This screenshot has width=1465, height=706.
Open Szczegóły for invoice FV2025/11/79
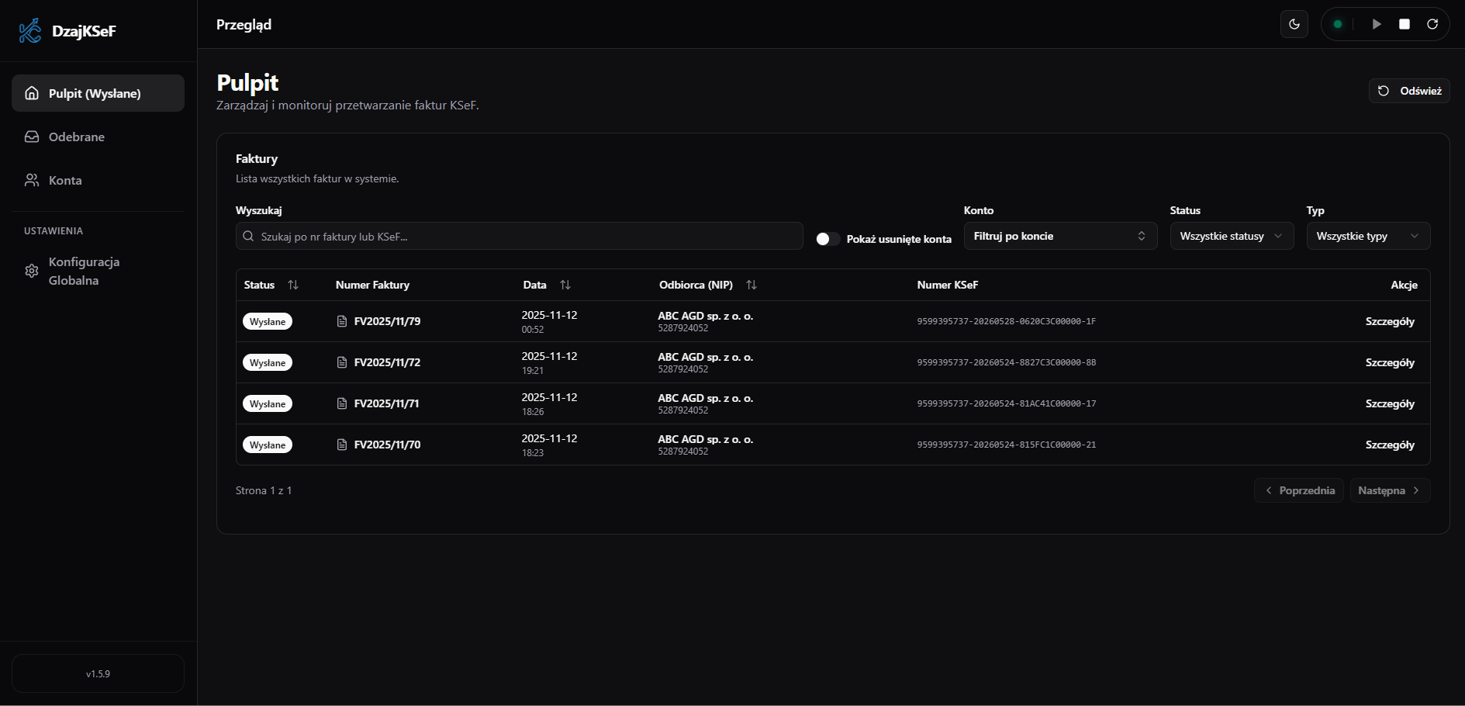point(1390,321)
